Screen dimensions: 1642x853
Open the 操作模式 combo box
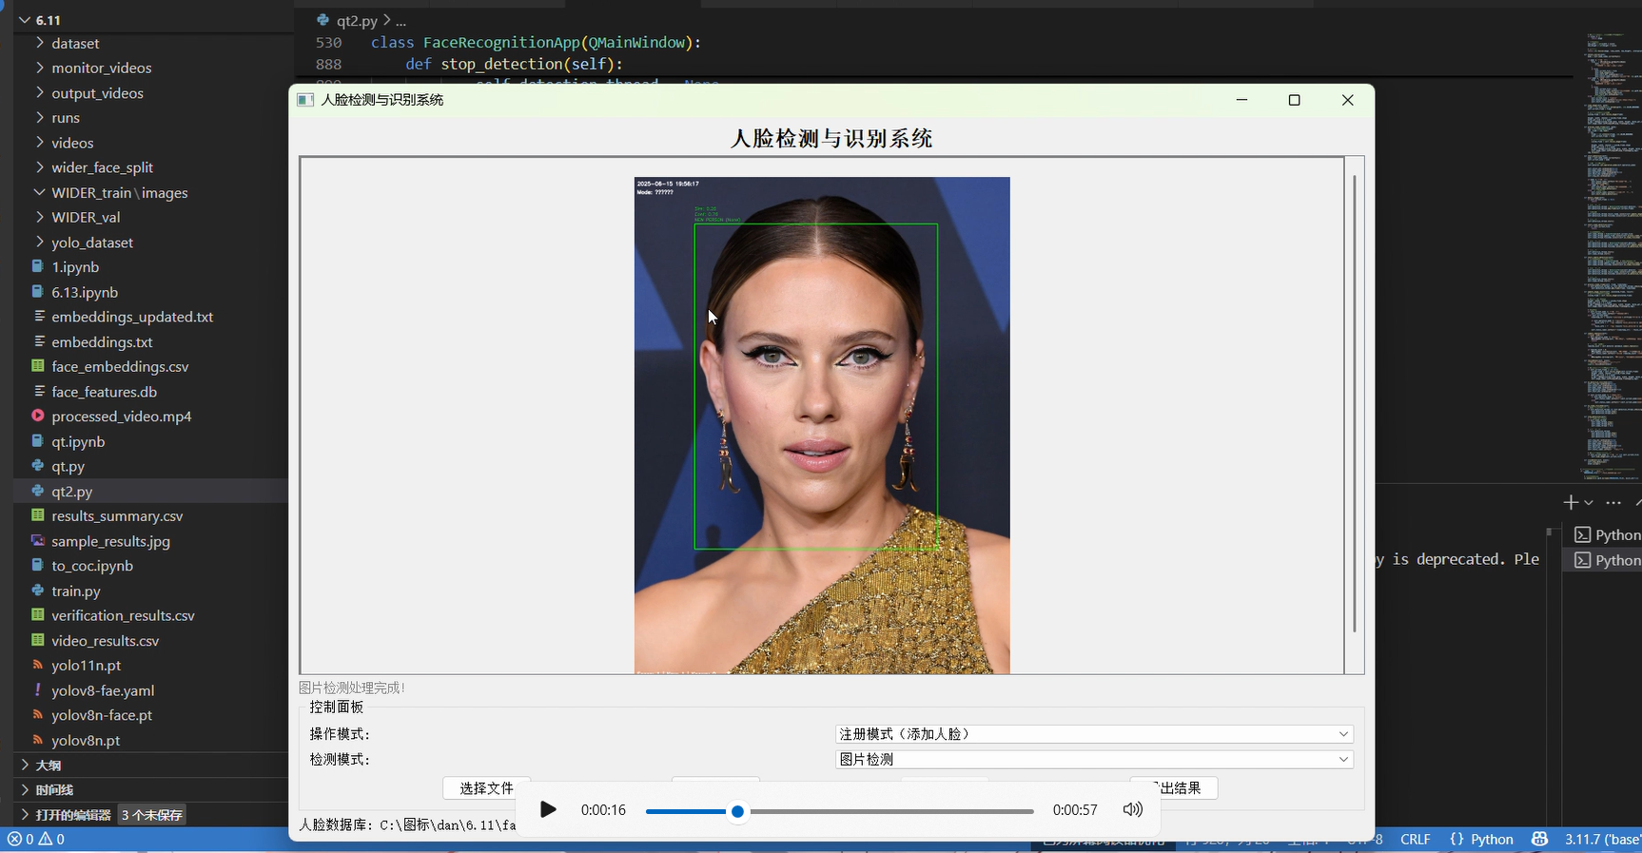pos(1094,734)
